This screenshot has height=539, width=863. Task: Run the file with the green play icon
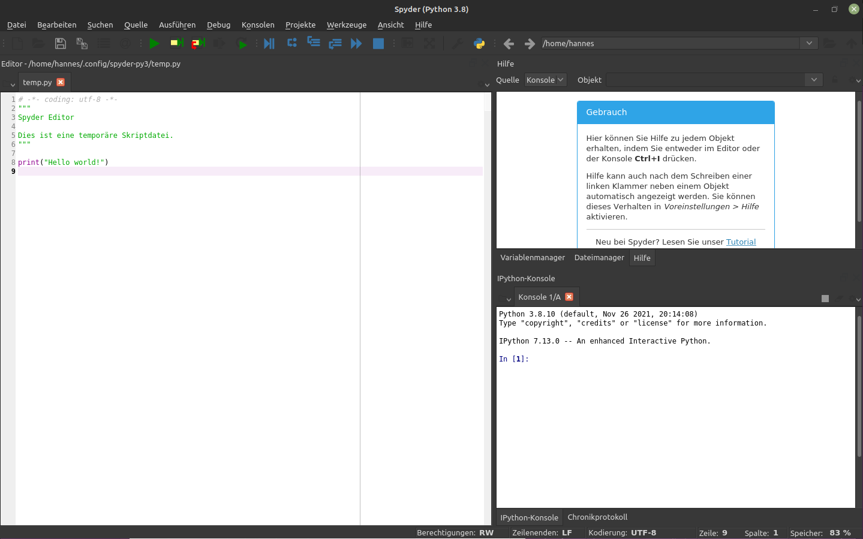(154, 43)
